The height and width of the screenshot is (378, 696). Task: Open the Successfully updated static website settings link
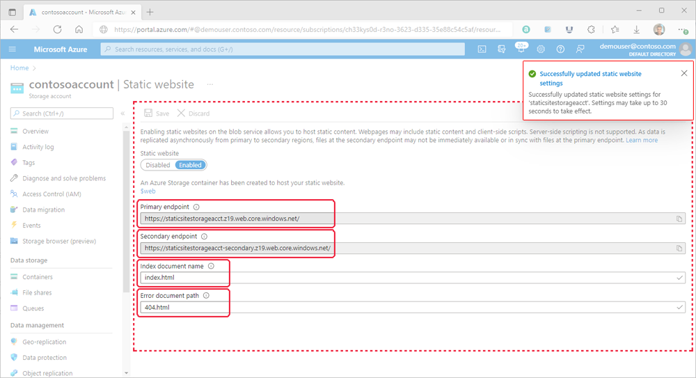[590, 78]
